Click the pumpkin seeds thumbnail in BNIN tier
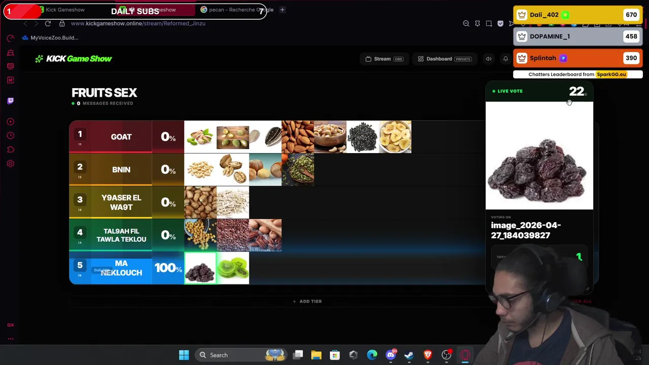 point(298,169)
